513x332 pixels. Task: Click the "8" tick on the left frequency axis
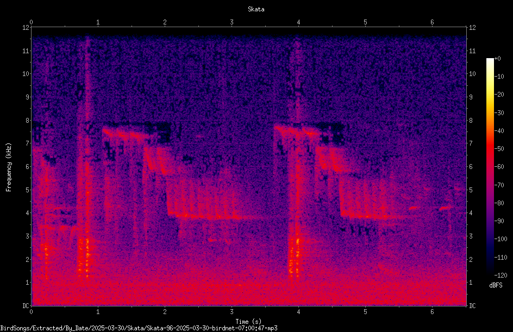[x=27, y=121]
